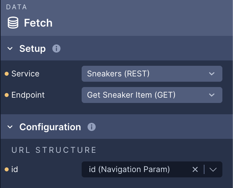Viewport: 233px width, 188px height.
Task: Open the Configuration info icon
Action: (92, 127)
